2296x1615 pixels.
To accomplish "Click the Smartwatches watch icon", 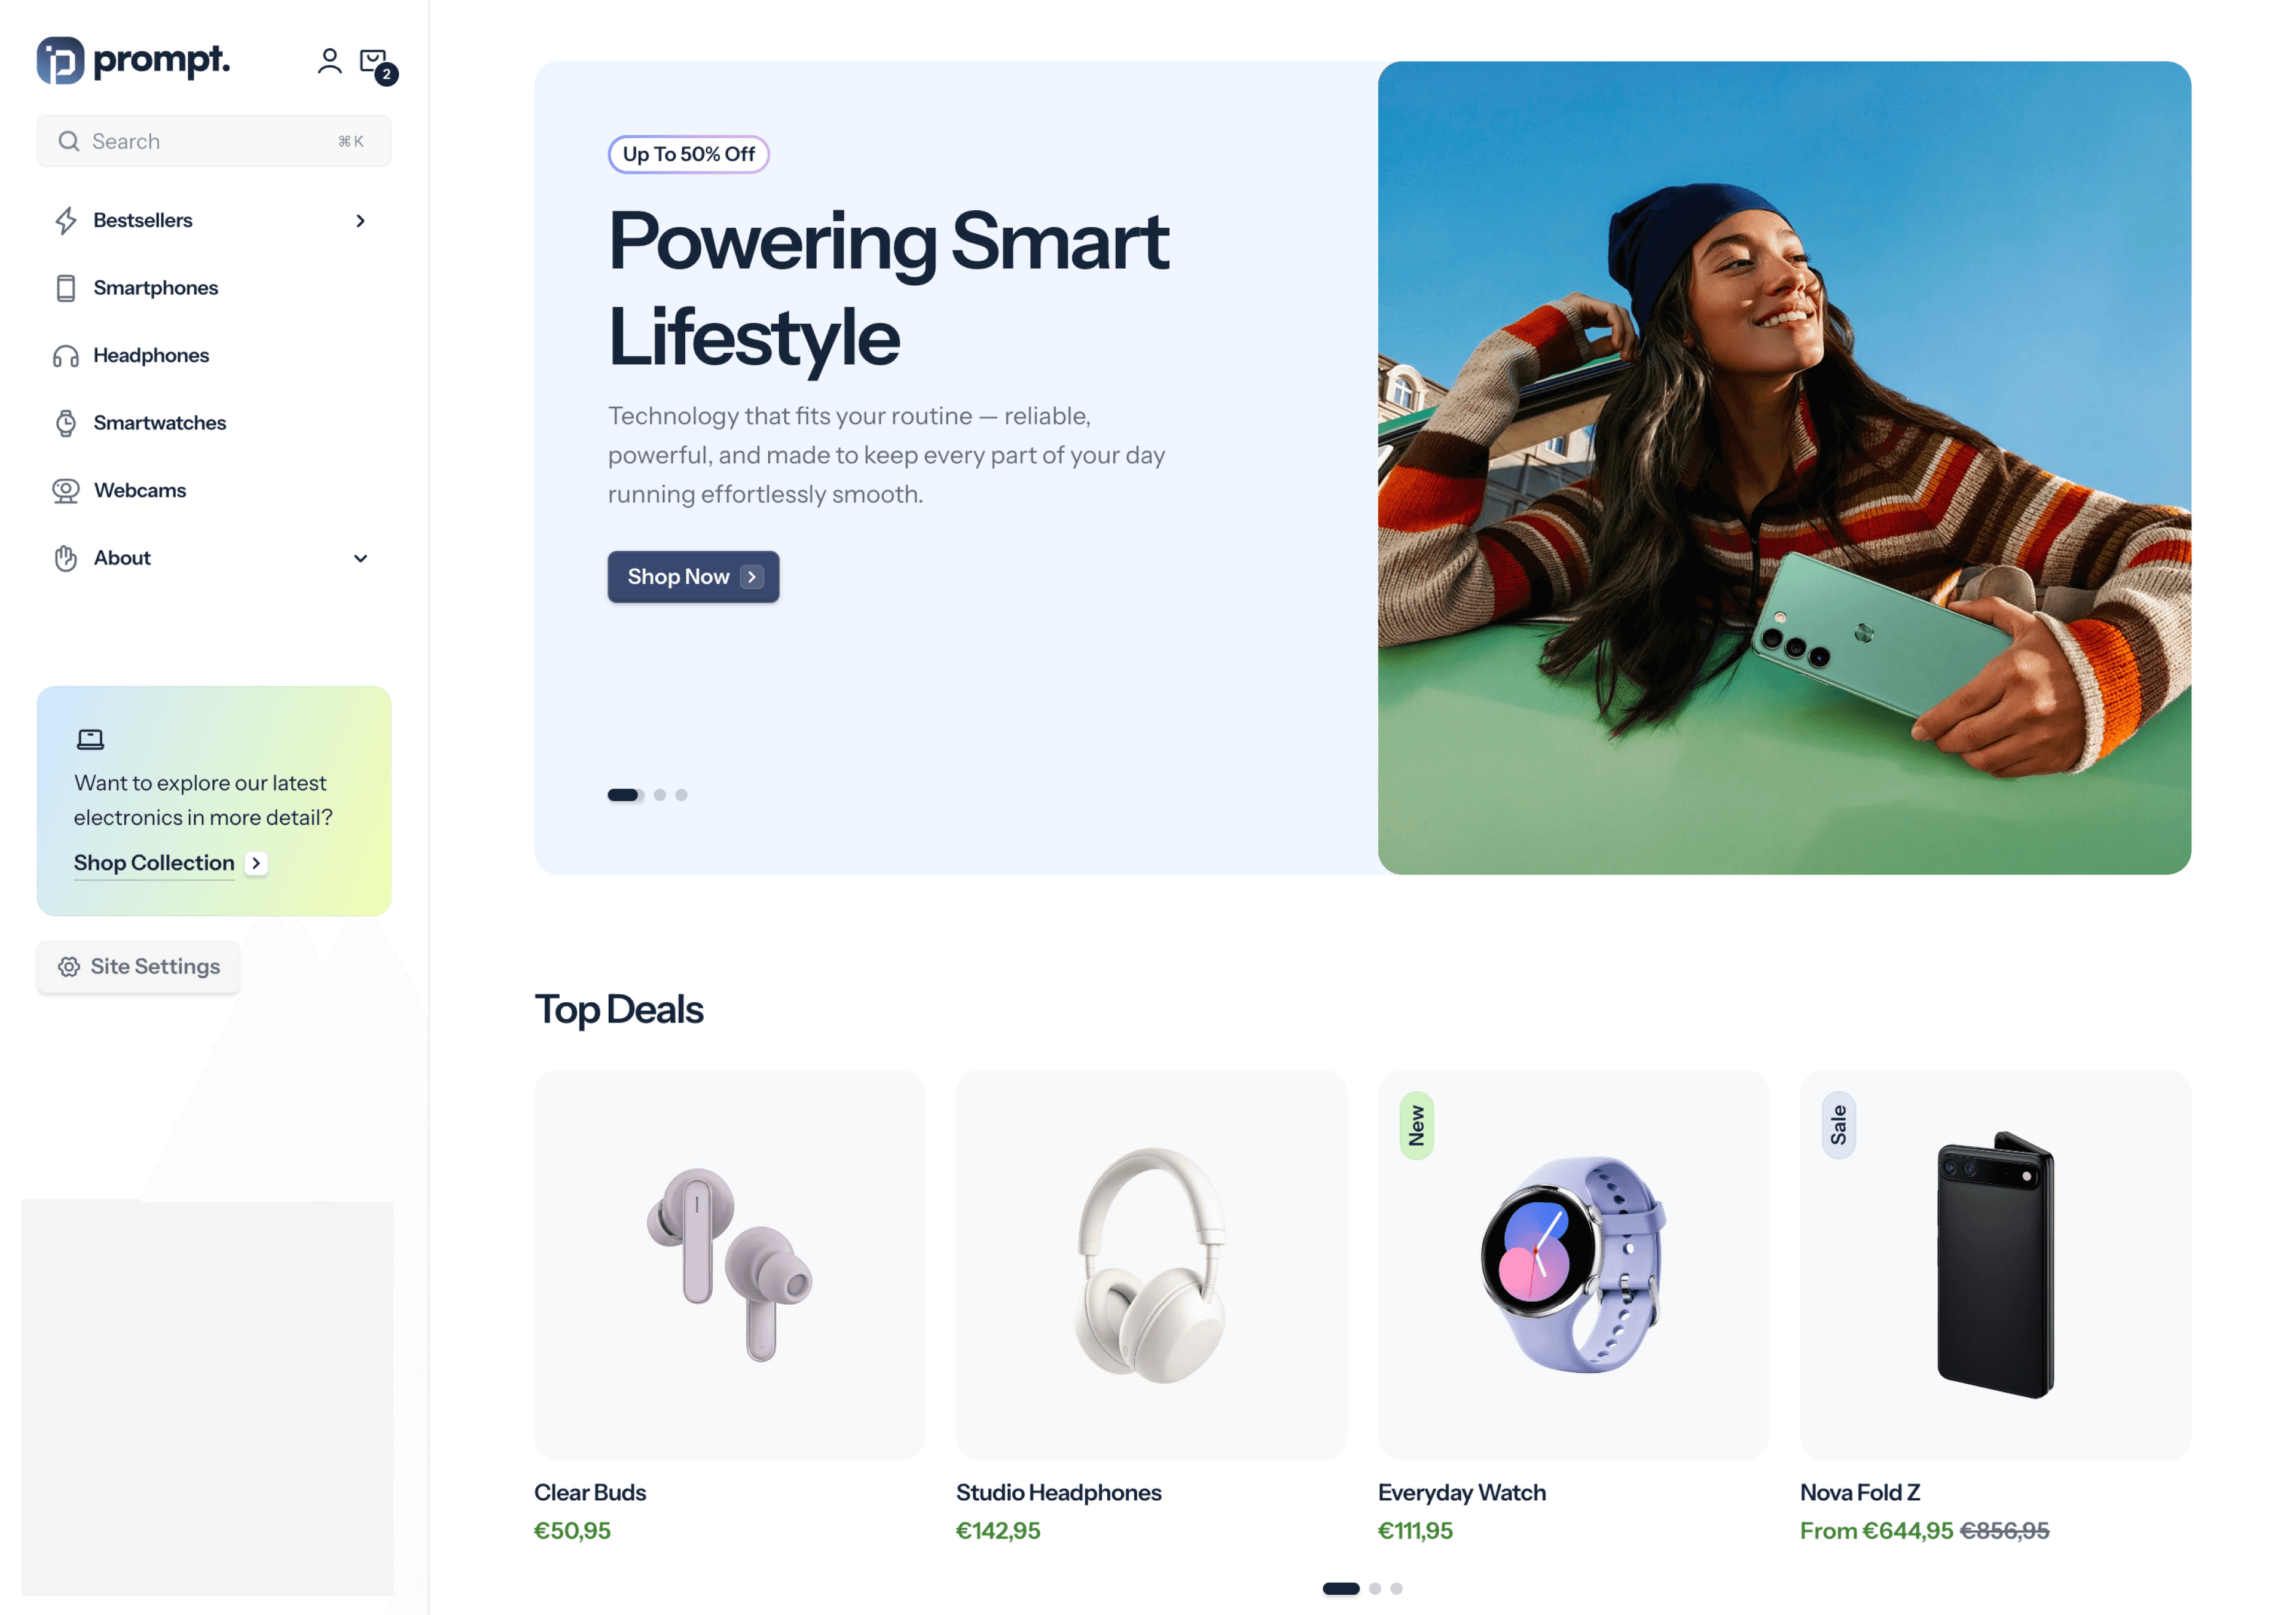I will [66, 423].
